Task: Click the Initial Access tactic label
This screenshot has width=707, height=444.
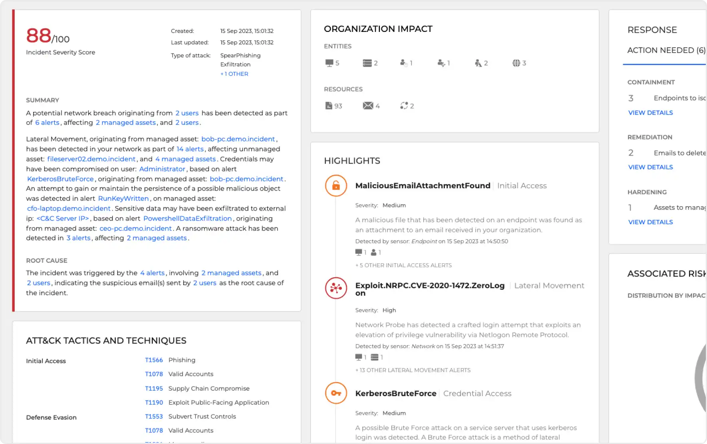Action: (46, 361)
